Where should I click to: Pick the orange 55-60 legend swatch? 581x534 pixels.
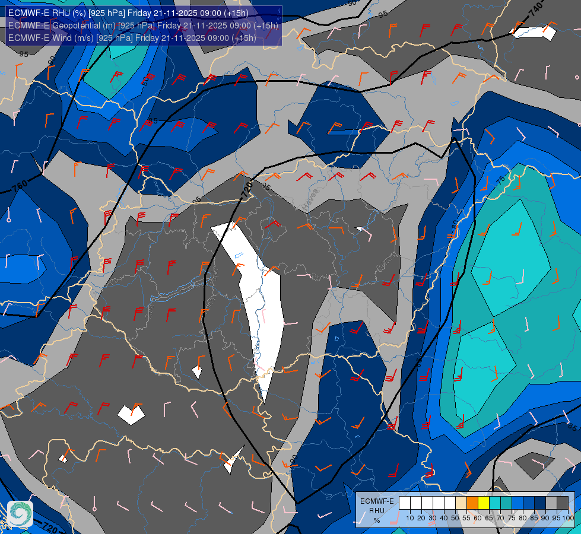pyautogui.click(x=472, y=503)
